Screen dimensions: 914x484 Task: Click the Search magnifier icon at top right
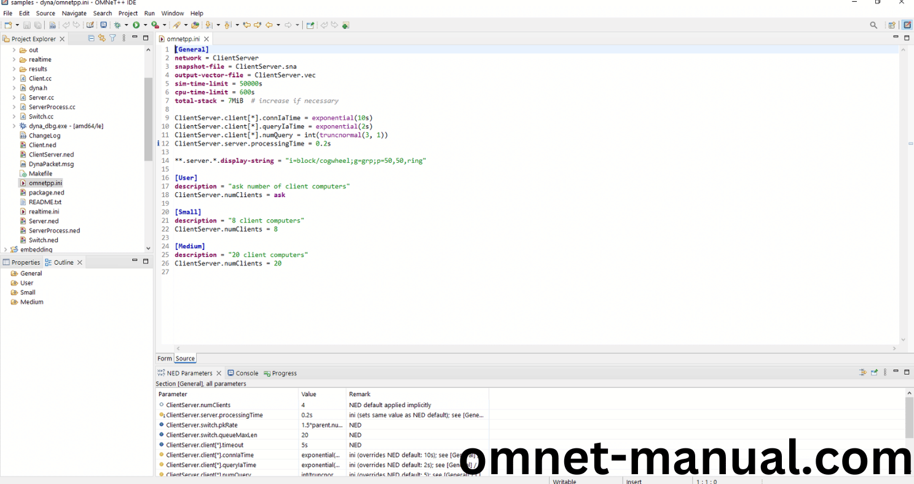(873, 25)
